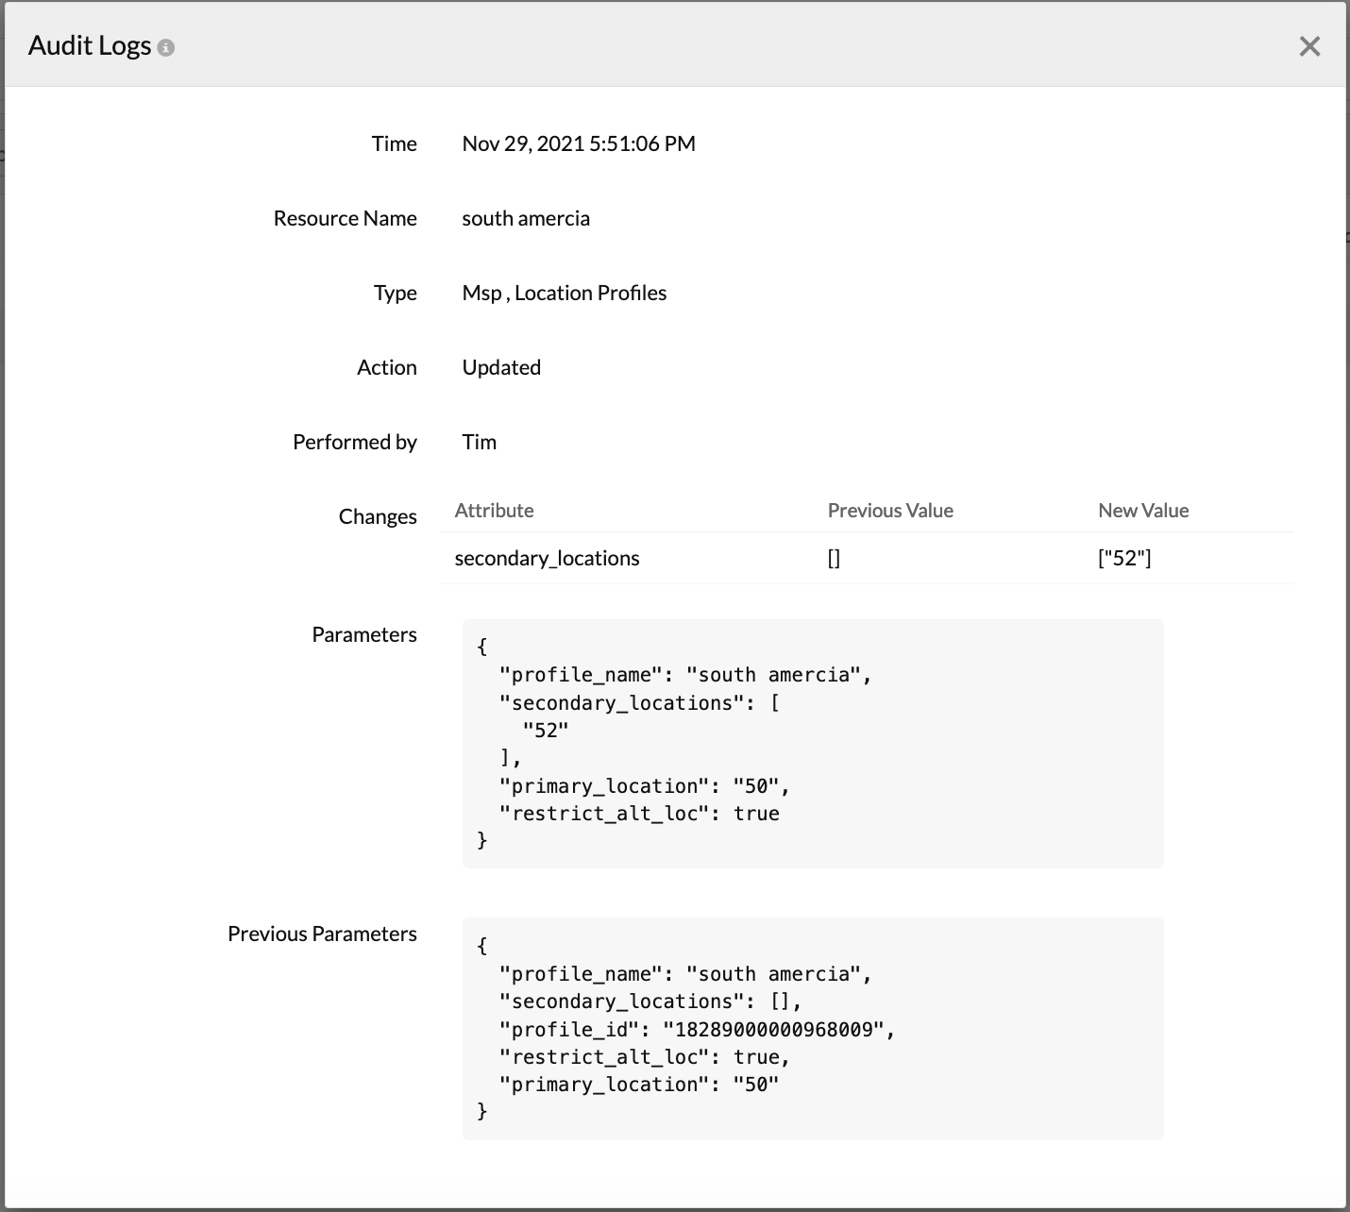Screen dimensions: 1350x1212
Task: Click the Changes field label
Action: click(x=378, y=516)
